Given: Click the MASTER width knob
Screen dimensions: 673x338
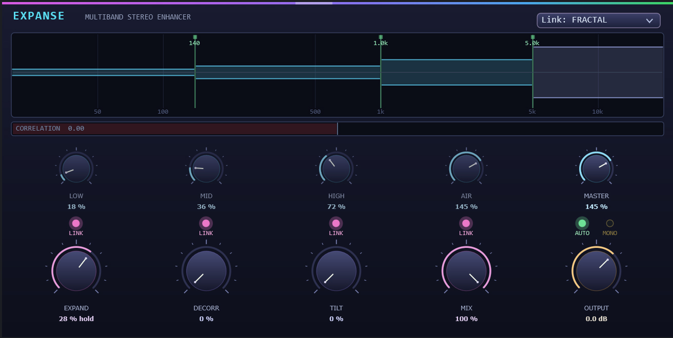Looking at the screenshot, I should point(596,169).
